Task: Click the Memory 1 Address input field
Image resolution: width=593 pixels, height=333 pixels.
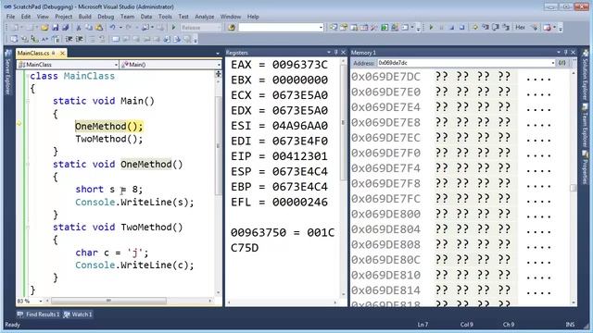Action: pos(464,63)
